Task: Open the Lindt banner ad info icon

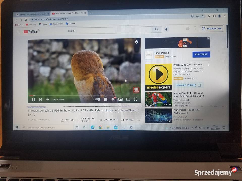Action: click(x=209, y=38)
